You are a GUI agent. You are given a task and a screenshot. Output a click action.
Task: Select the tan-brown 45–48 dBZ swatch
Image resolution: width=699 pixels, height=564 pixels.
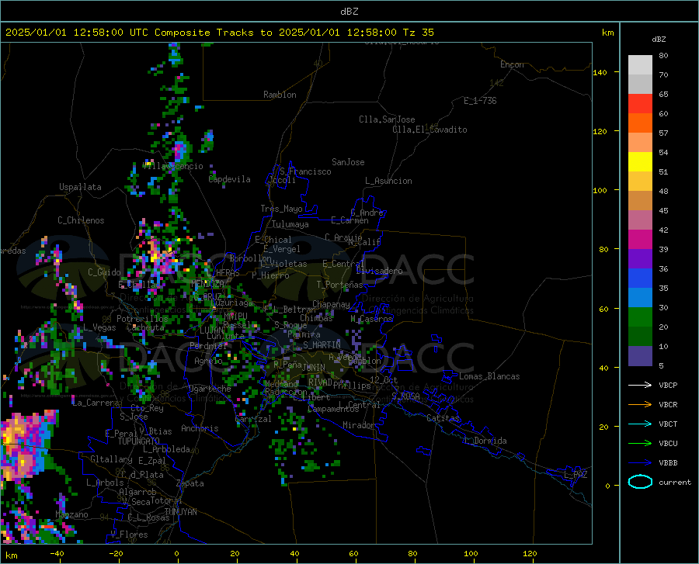(x=640, y=201)
